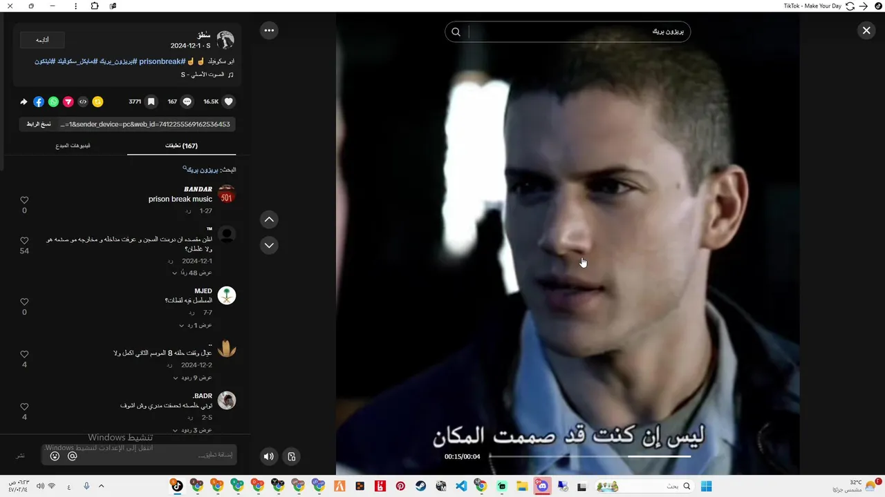The image size is (885, 497).
Task: Open creator name سُطوّ
Action: tap(203, 35)
